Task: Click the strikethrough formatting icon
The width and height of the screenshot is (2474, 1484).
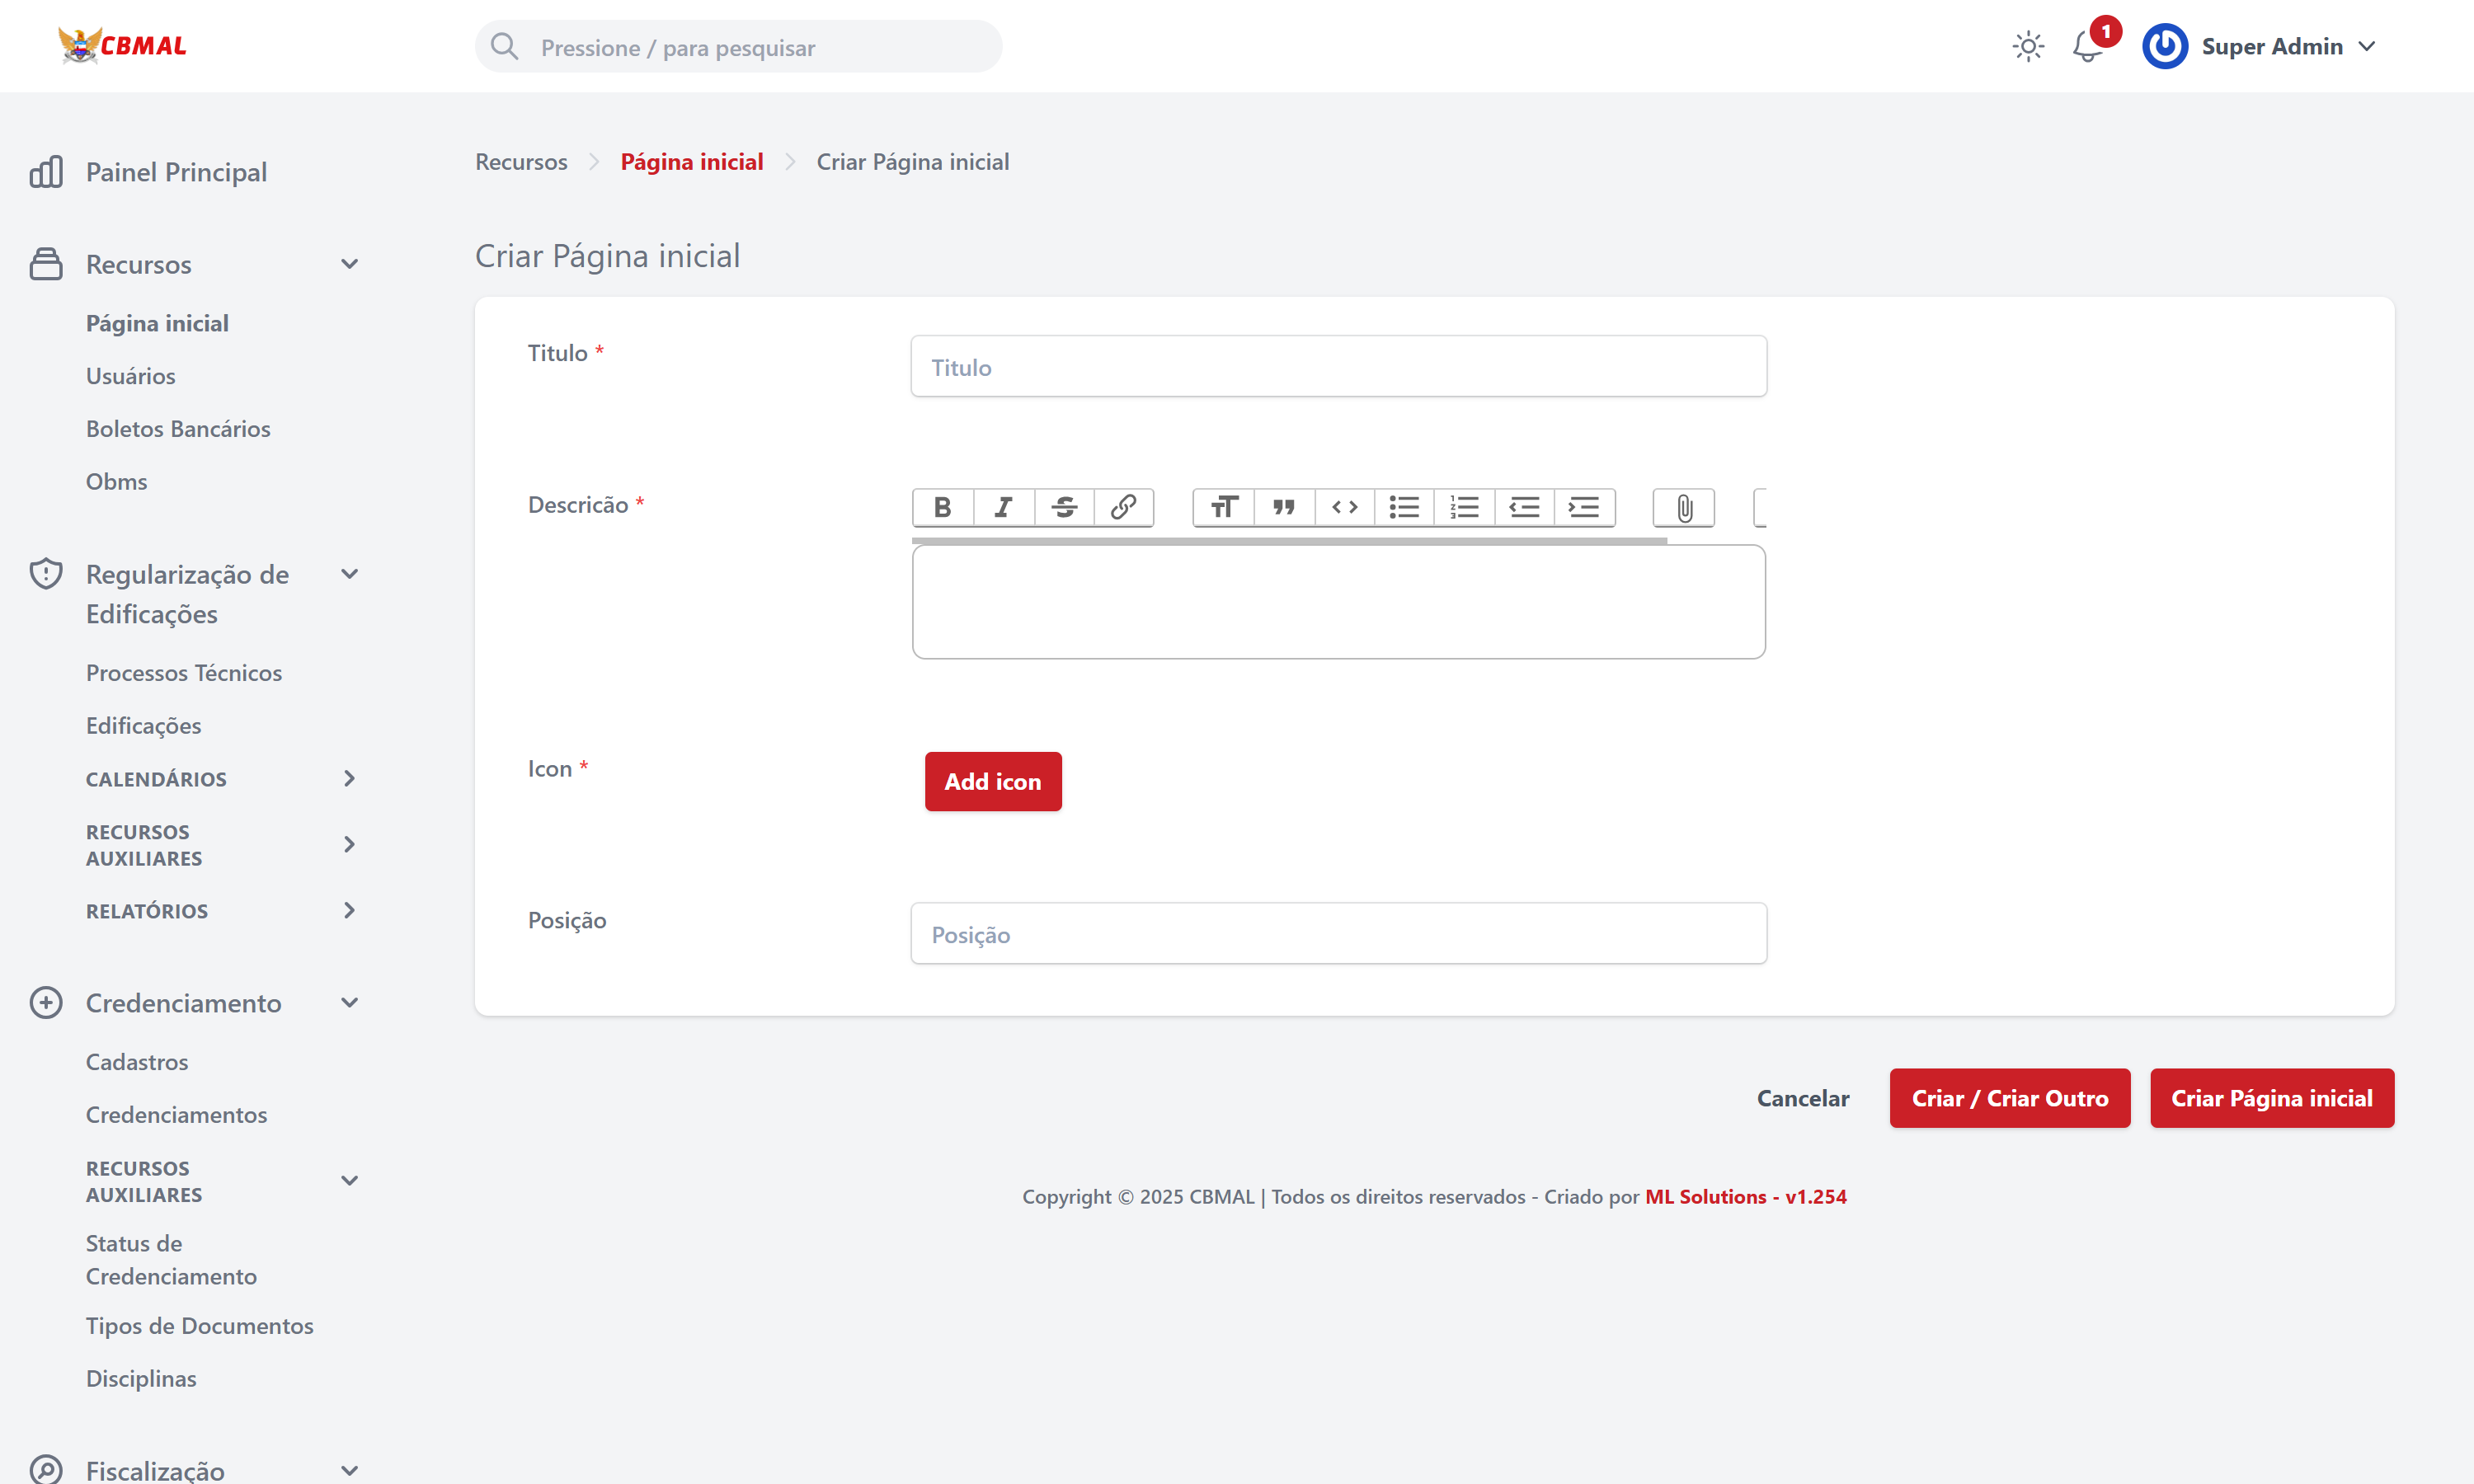Action: [x=1064, y=507]
